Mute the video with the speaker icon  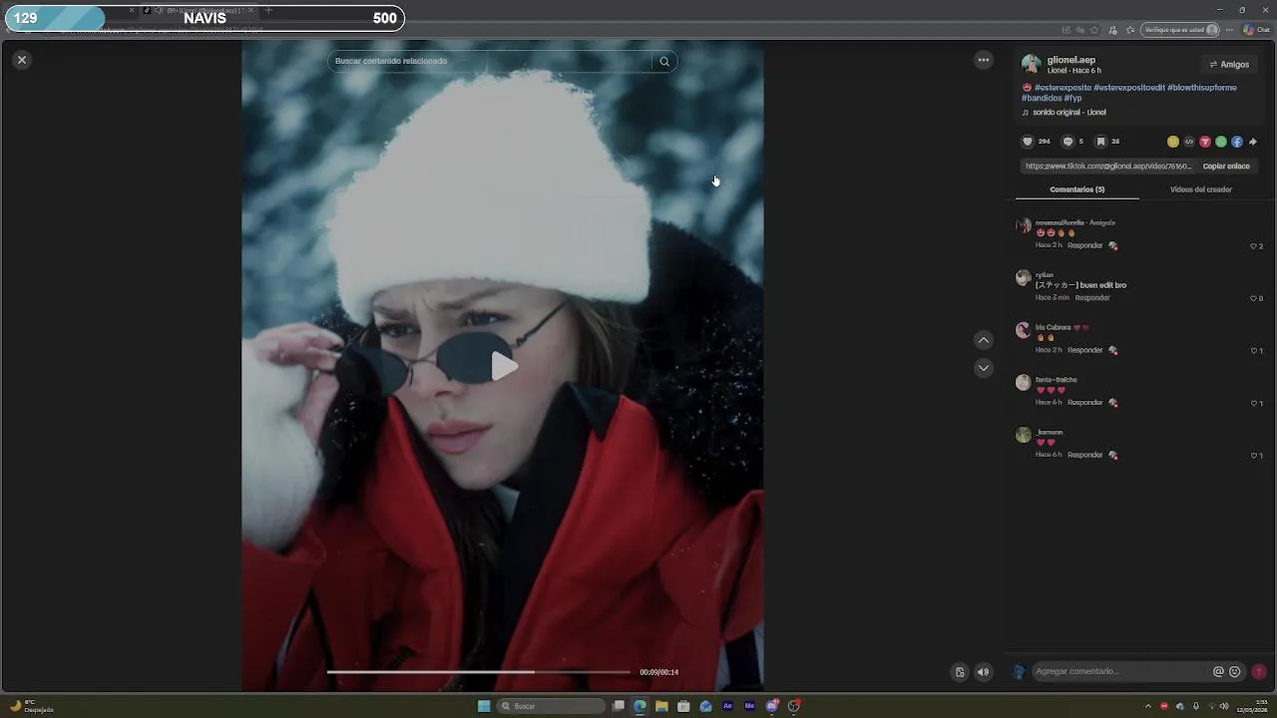click(983, 672)
